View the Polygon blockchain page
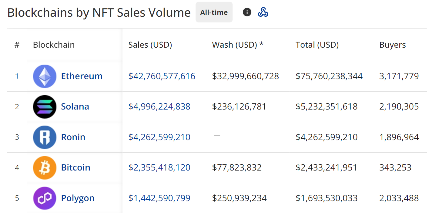This screenshot has height=213, width=432. click(78, 198)
